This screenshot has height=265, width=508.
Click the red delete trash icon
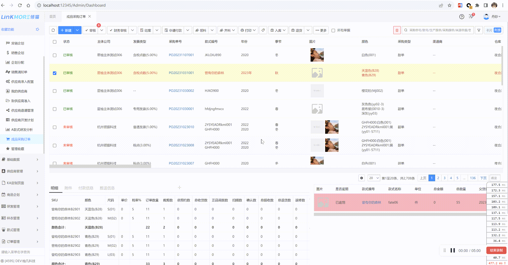point(397,30)
